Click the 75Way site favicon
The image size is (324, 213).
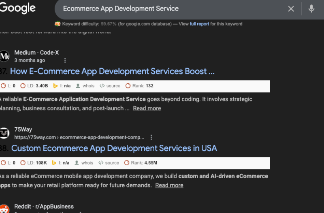pyautogui.click(x=4, y=133)
